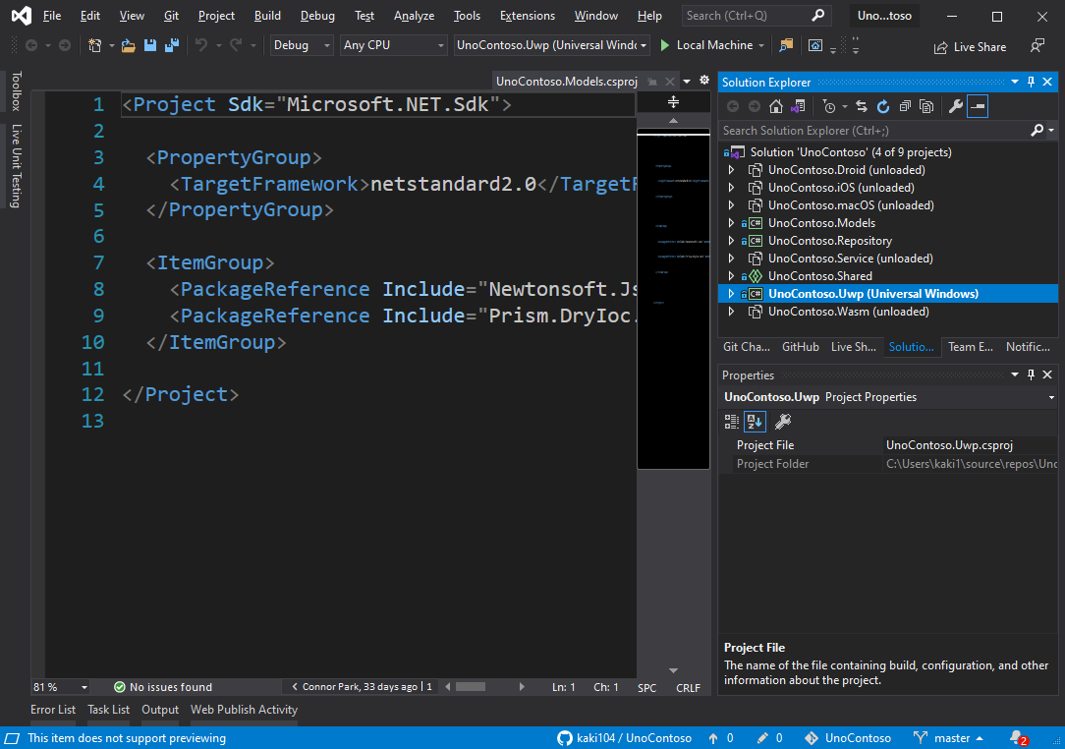Click Sync with Active Document icon
This screenshot has height=749, width=1065.
[x=862, y=106]
